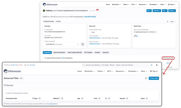Expand the Exchange dropdown button
181x108 pixels.
tap(157, 11)
